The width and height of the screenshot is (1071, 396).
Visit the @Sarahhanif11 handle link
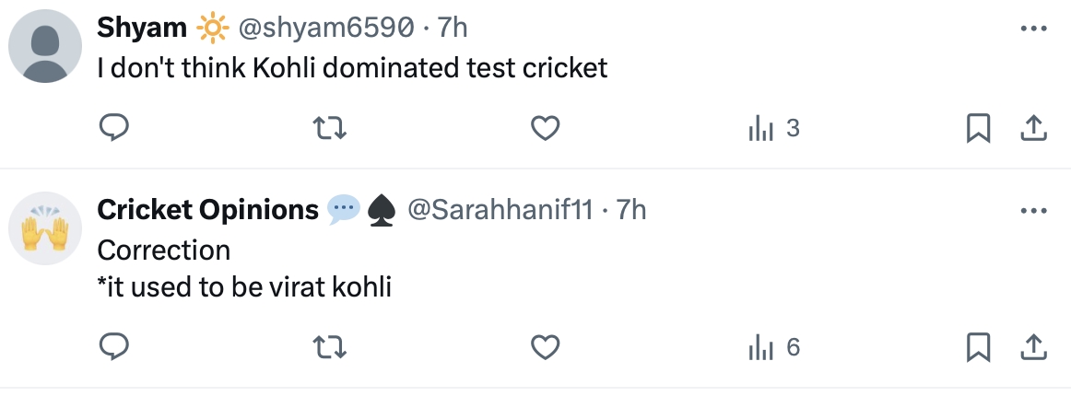499,211
